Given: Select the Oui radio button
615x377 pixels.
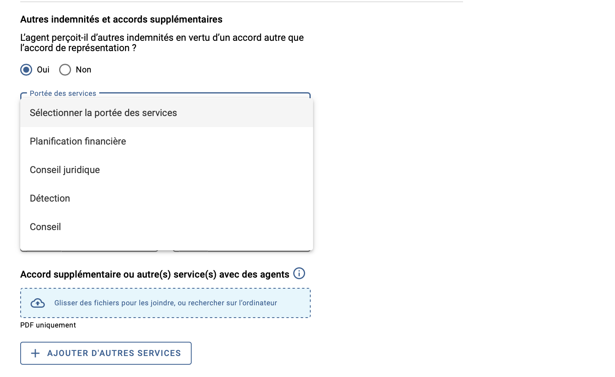Looking at the screenshot, I should pyautogui.click(x=26, y=70).
